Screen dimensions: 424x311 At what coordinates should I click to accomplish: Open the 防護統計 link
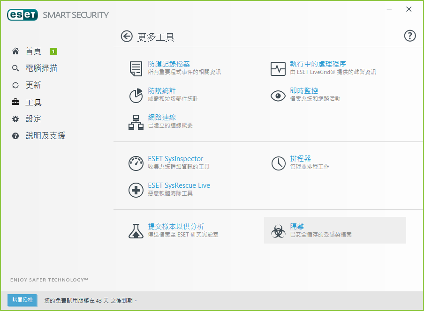coord(162,91)
